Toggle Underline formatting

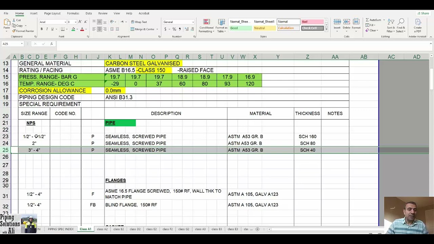coord(52,29)
